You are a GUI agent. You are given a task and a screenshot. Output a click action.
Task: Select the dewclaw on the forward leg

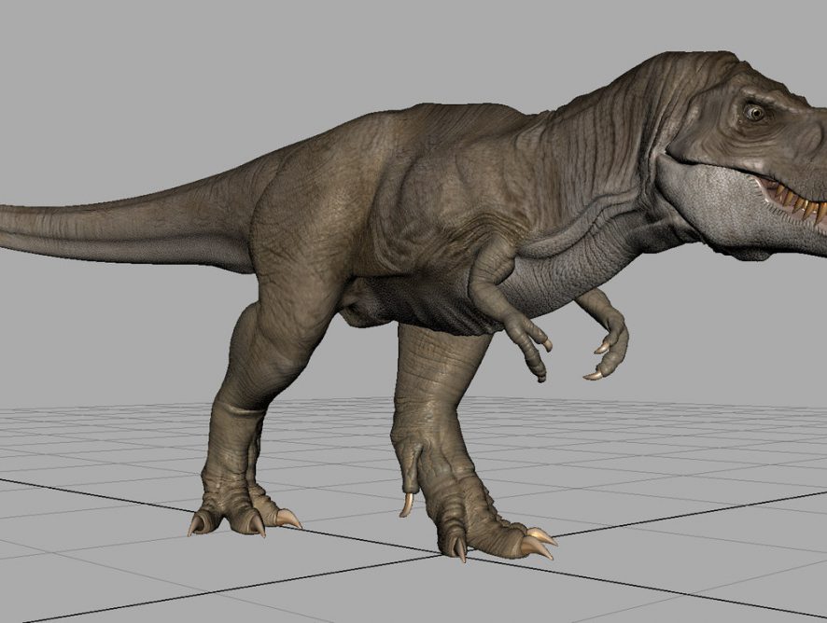point(407,505)
